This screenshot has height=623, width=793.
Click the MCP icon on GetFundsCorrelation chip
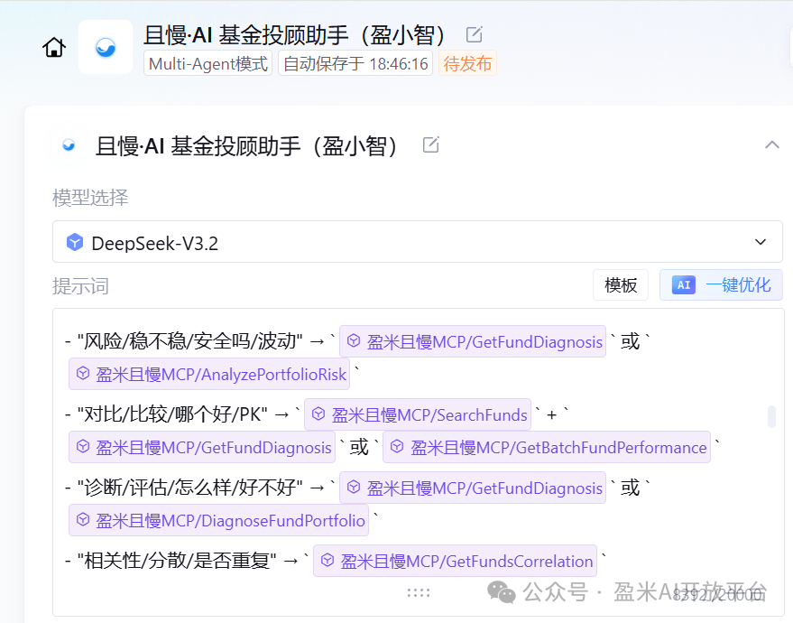click(x=326, y=561)
